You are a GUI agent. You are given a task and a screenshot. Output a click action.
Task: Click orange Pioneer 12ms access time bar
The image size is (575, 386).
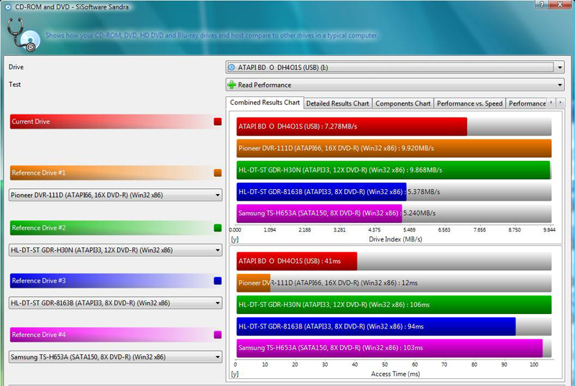click(254, 283)
